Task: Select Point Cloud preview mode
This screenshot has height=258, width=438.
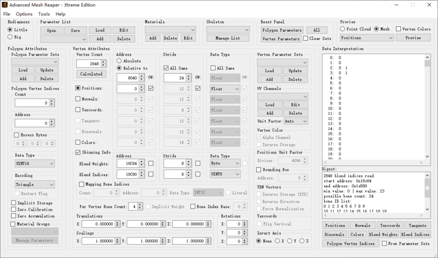Action: pos(343,29)
